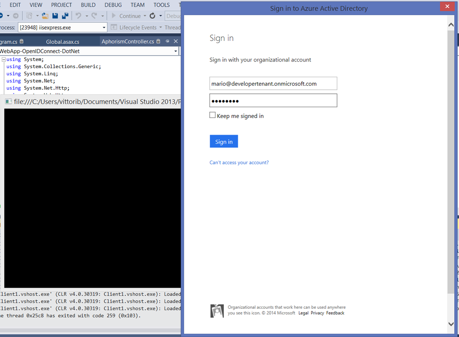This screenshot has width=459, height=337.
Task: Click the organizational account badge icon
Action: [217, 311]
